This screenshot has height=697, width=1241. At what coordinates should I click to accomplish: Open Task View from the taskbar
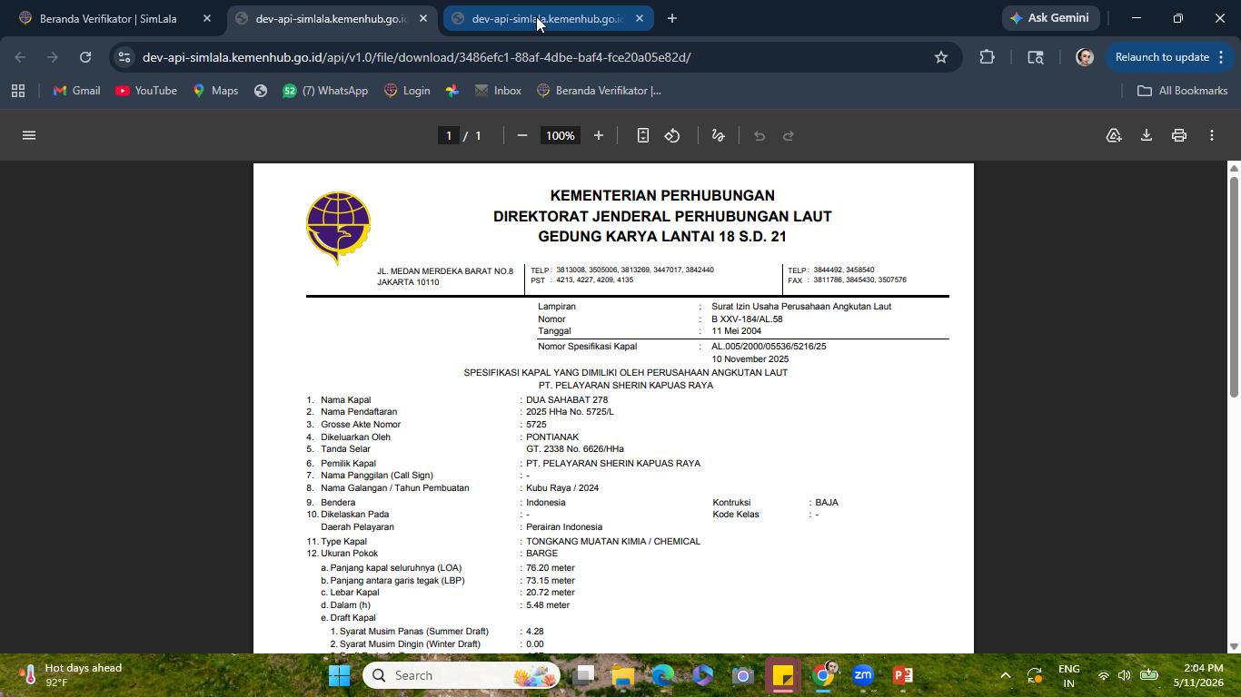(584, 675)
